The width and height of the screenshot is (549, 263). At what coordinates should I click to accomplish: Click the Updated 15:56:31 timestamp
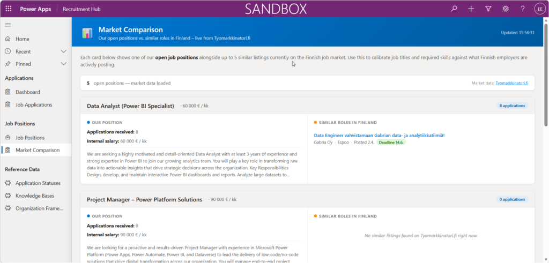(x=518, y=33)
